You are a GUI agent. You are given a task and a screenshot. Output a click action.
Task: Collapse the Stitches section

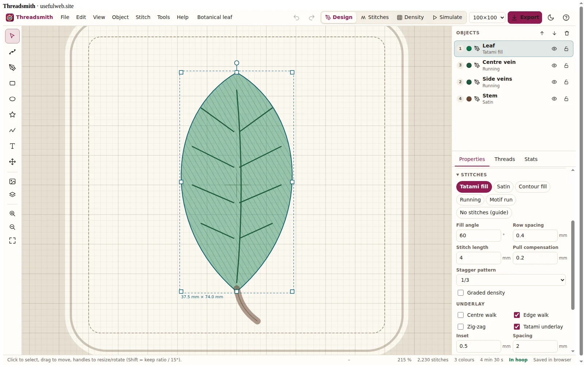pos(472,175)
